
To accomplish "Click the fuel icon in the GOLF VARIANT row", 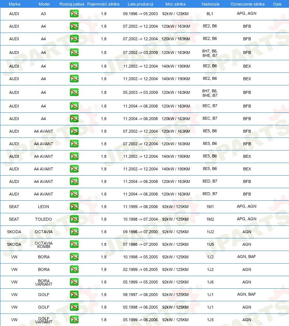I will 74,320.
